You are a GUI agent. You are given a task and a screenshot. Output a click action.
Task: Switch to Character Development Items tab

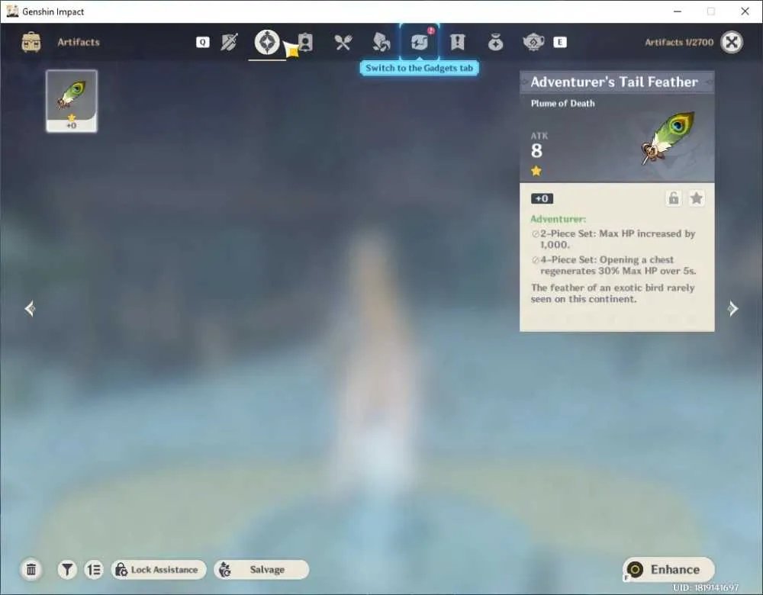pyautogui.click(x=305, y=42)
